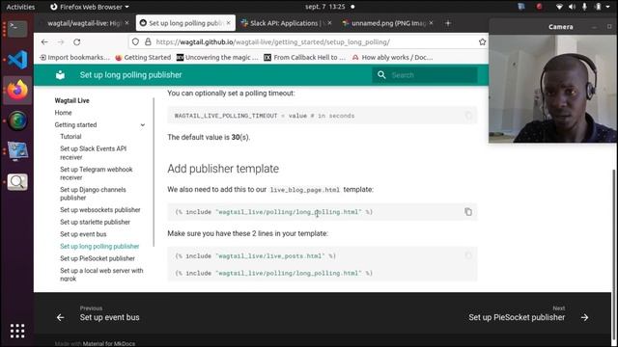This screenshot has height=347, width=618.
Task: Open Activities overview
Action: (20, 7)
